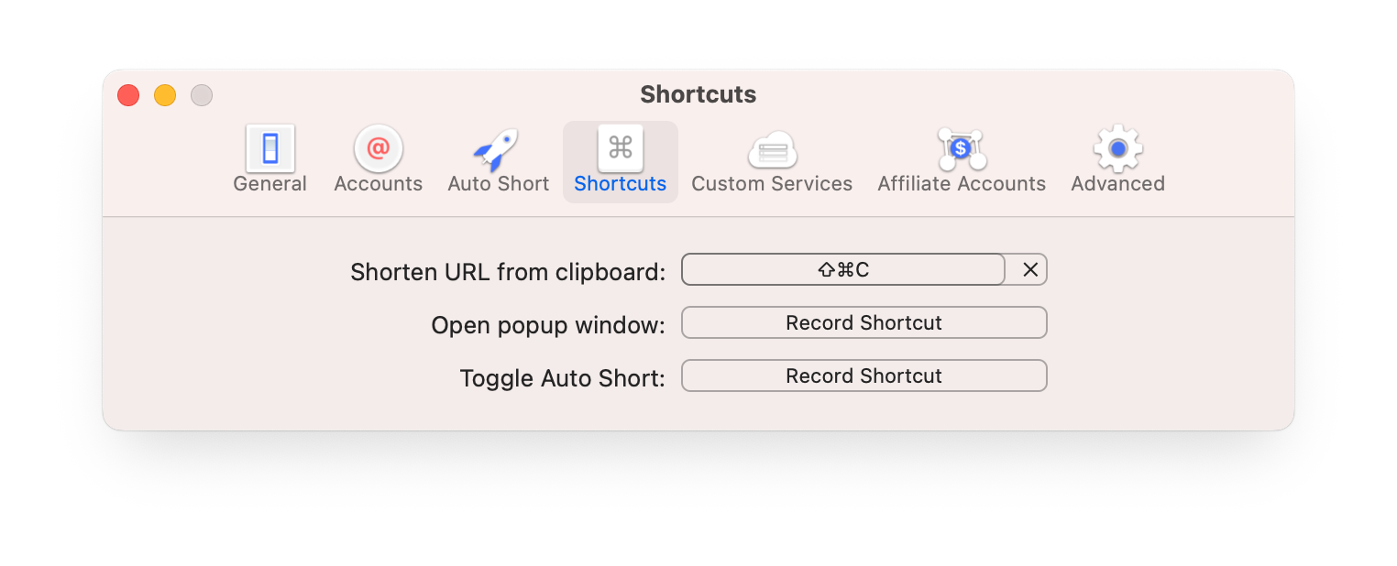Open the General preferences switch icon

tap(270, 148)
